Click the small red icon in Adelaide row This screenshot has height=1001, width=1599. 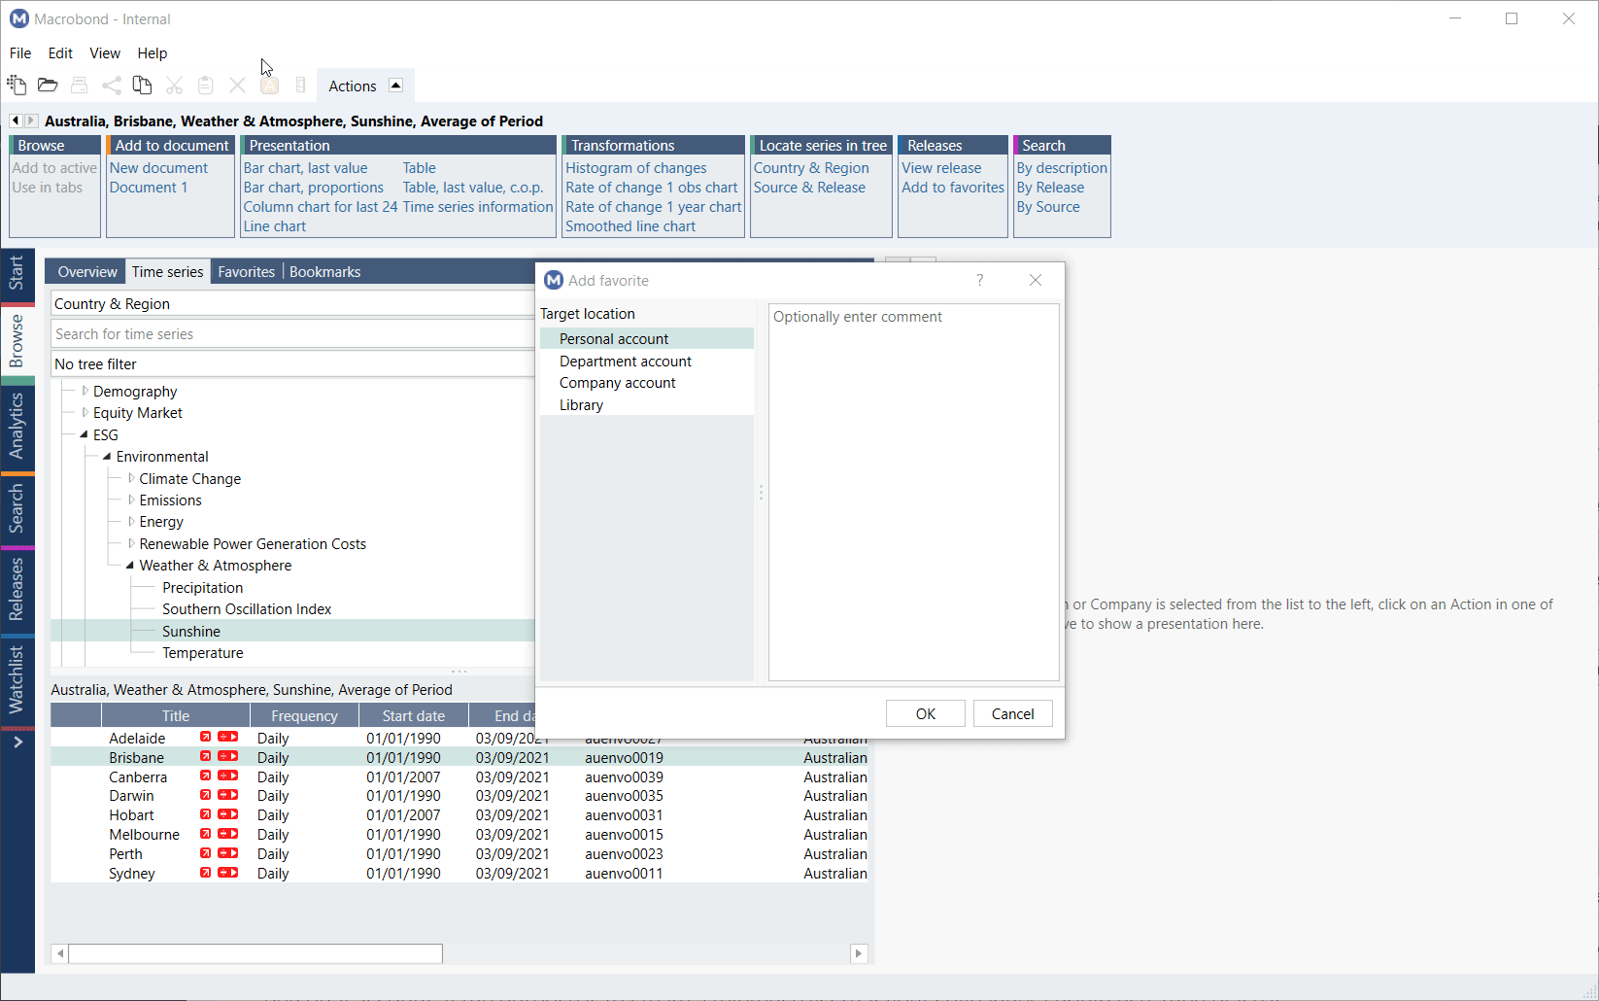205,737
